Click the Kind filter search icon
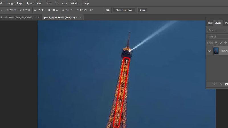This screenshot has width=228, height=128. click(210, 30)
